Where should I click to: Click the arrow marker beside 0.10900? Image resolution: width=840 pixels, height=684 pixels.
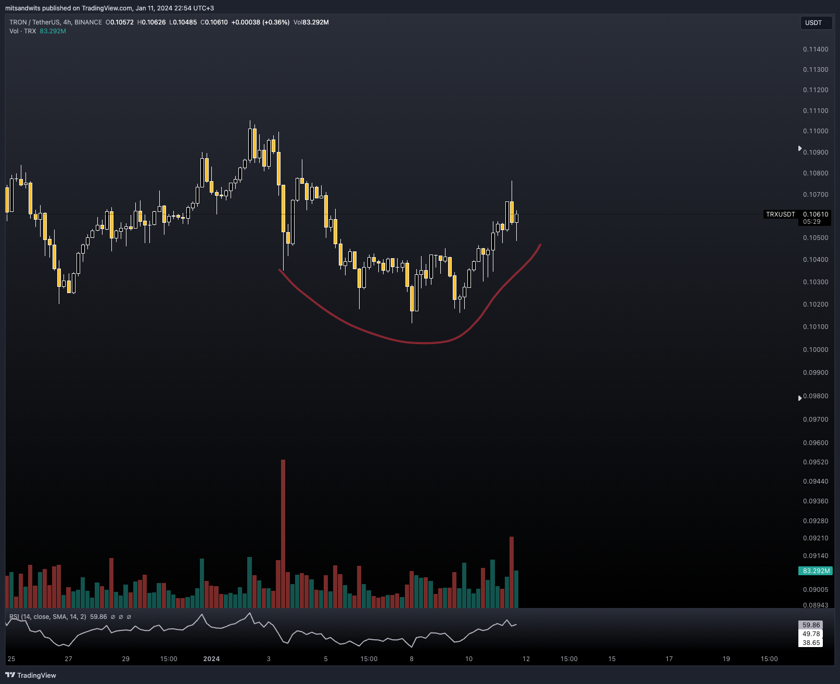800,148
